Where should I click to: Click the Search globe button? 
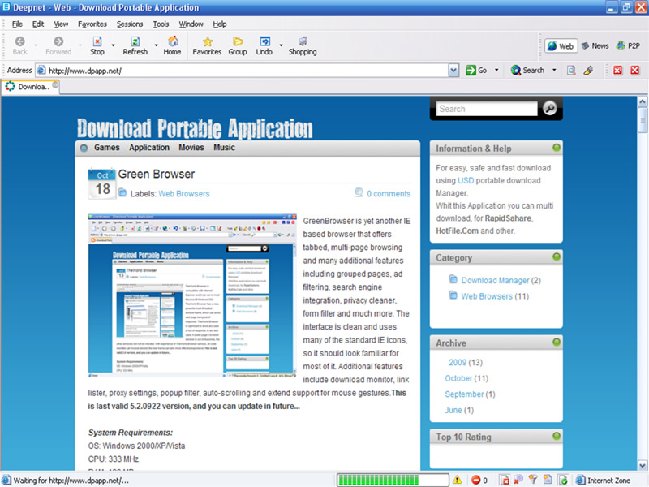point(528,71)
